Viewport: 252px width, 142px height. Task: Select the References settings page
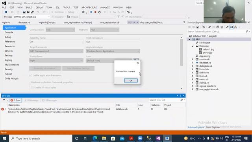pos(10,41)
